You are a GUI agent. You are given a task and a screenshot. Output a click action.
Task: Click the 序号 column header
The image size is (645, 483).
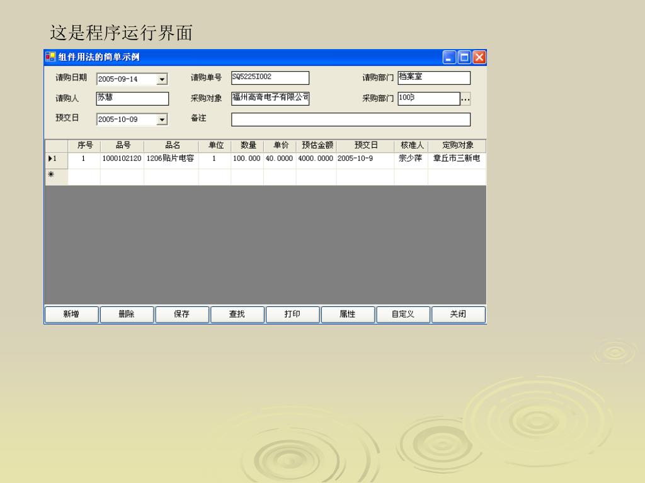[84, 145]
